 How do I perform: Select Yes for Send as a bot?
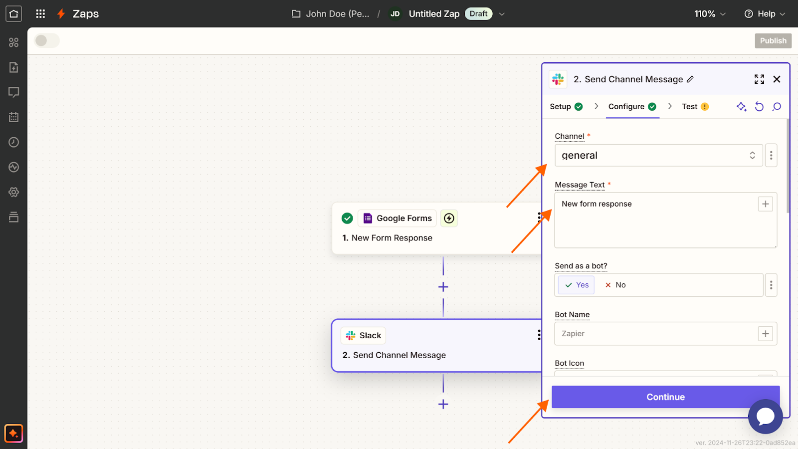[577, 285]
